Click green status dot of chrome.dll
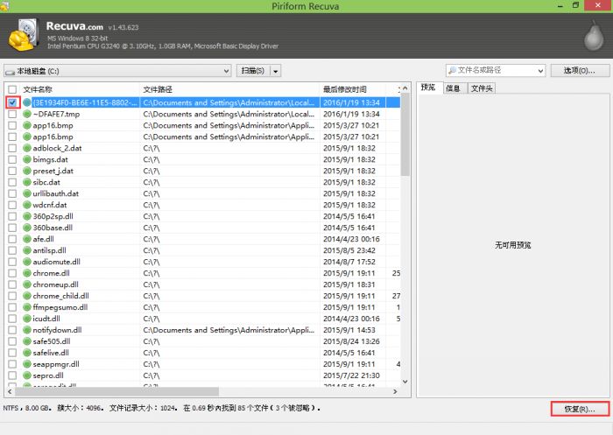Screen dimensions: 613x435 (26, 273)
